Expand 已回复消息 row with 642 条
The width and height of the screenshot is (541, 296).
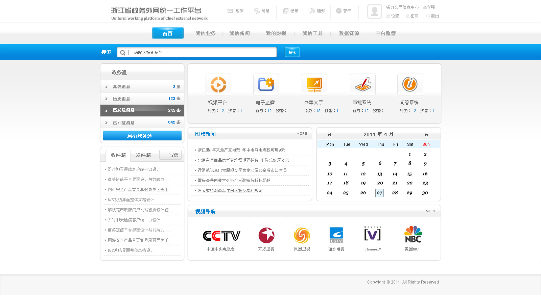[x=142, y=123]
